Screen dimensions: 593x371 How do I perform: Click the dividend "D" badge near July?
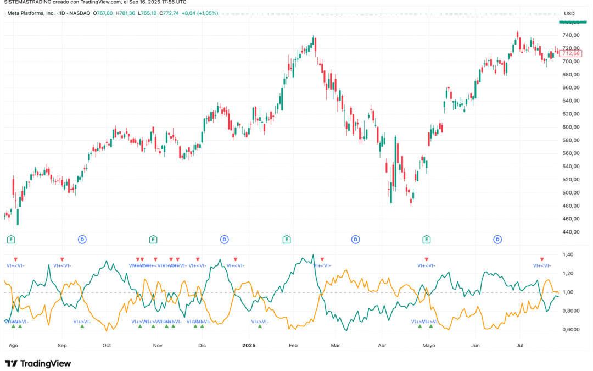click(497, 240)
